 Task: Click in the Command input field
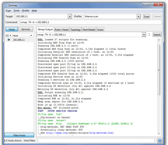pyautogui.click(x=91, y=22)
